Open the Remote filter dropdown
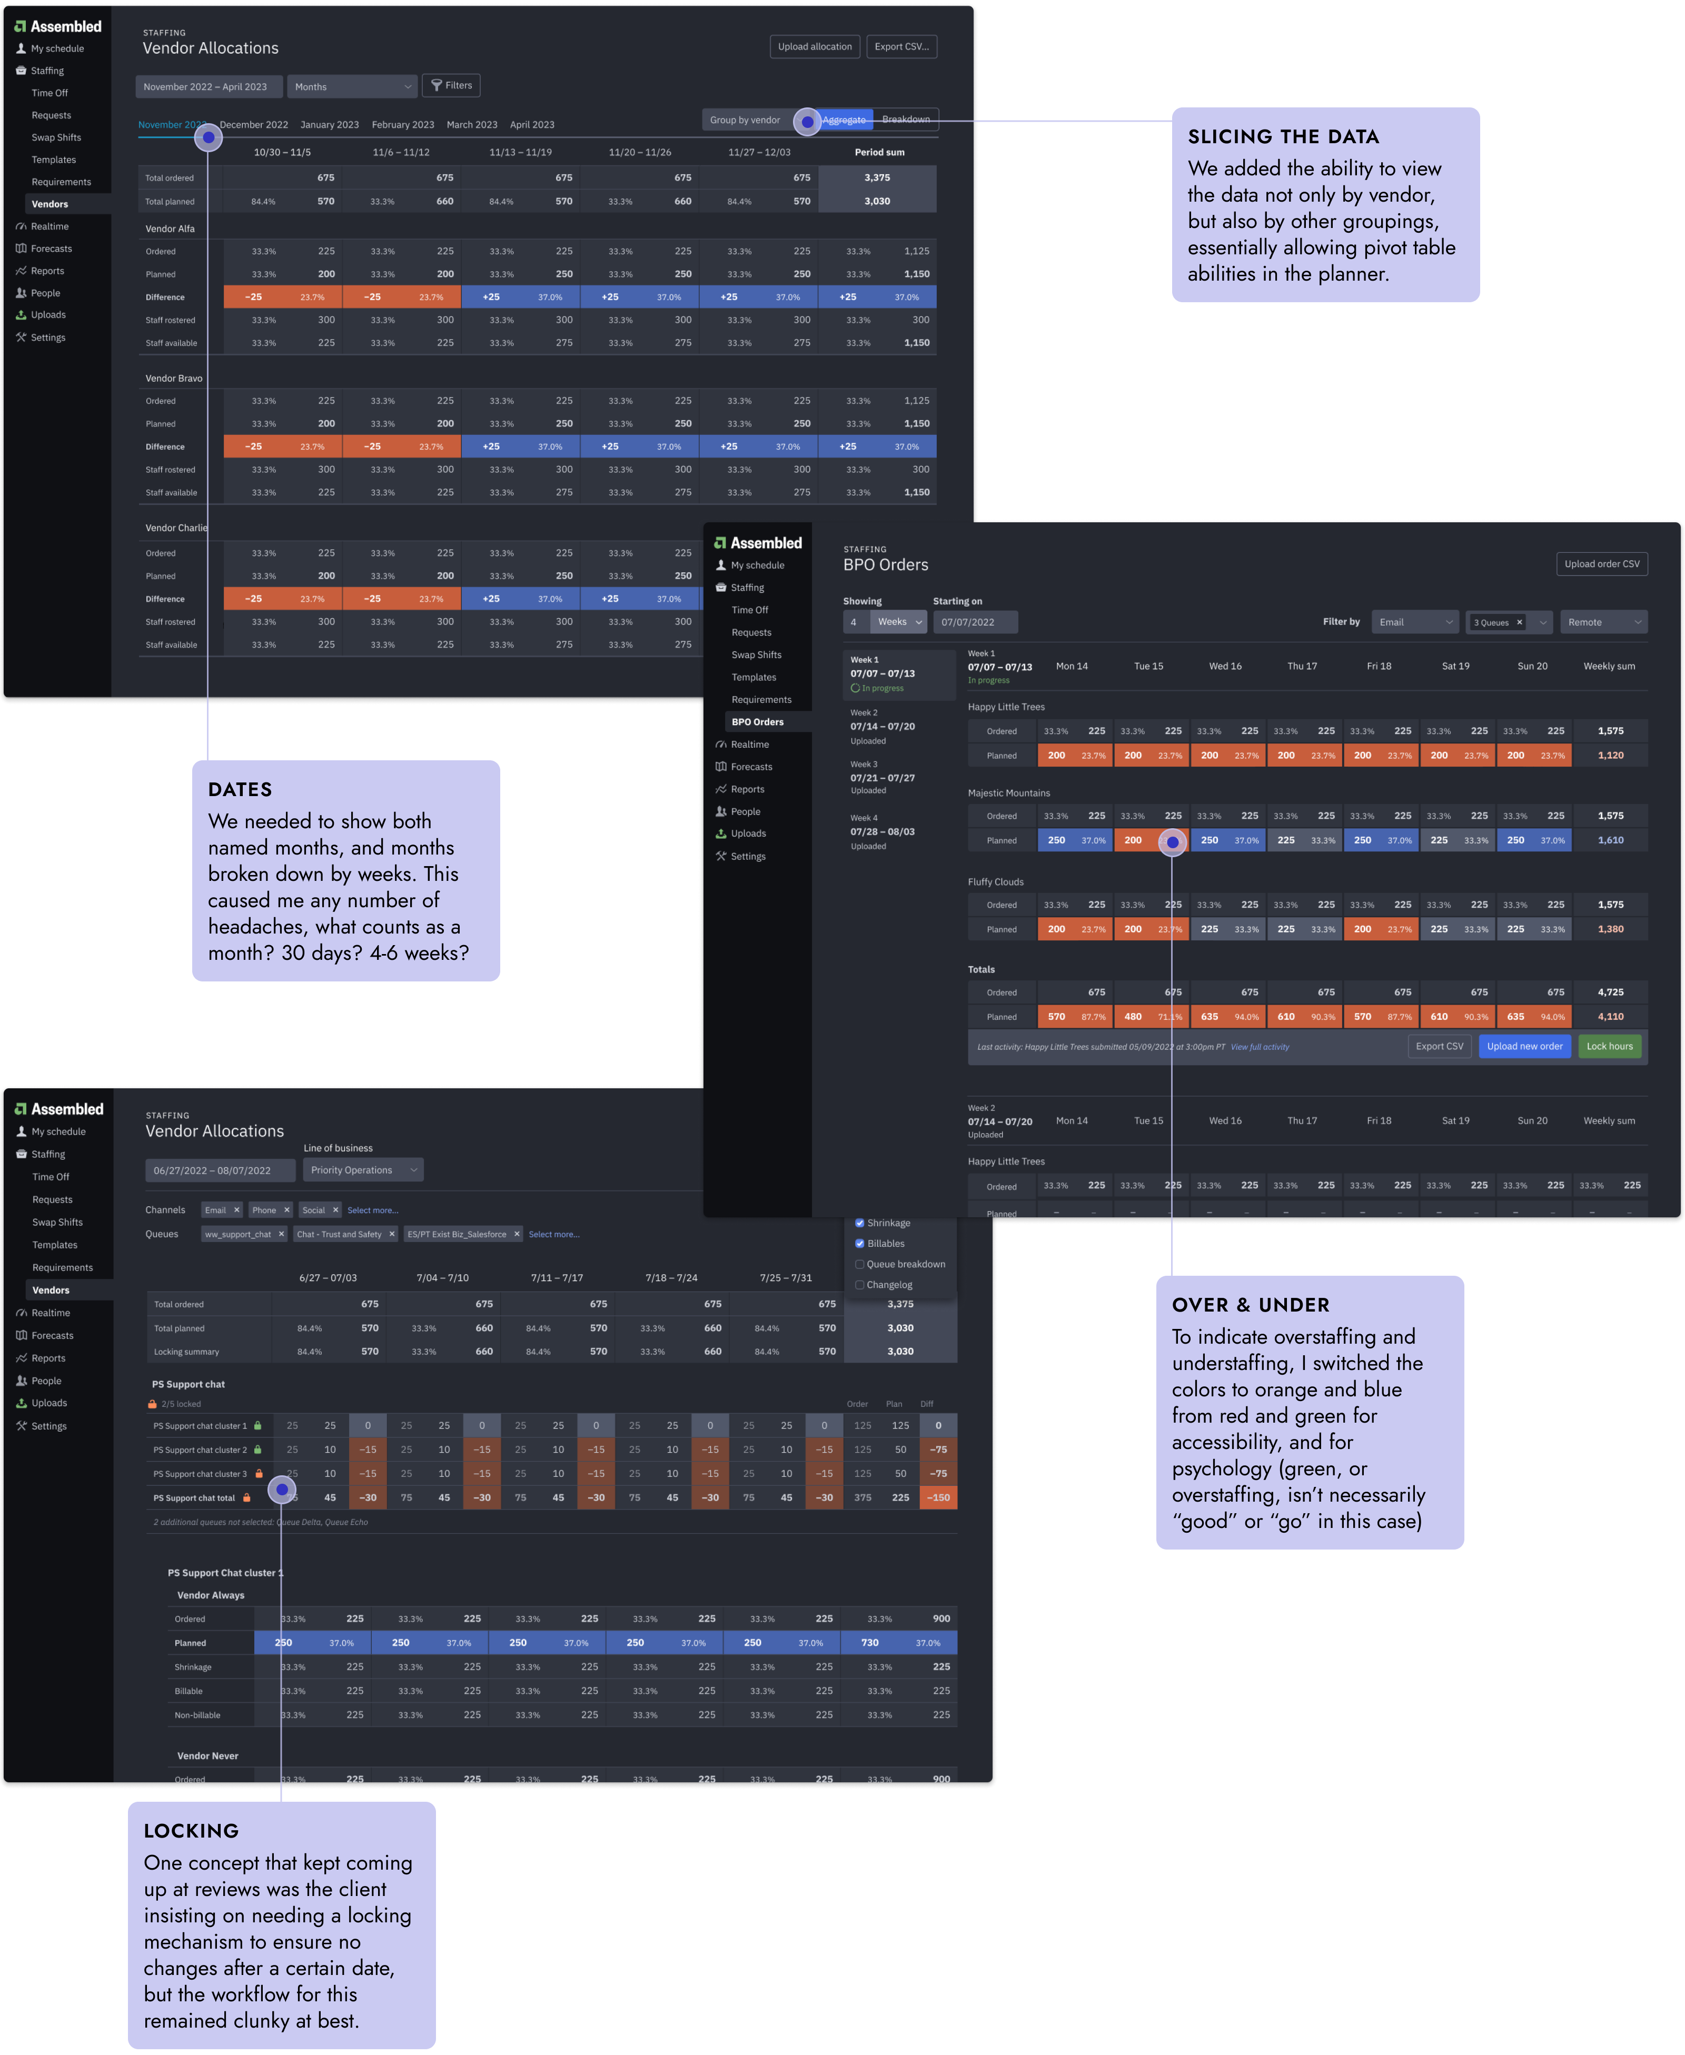The width and height of the screenshot is (1685, 2055). tap(1603, 622)
